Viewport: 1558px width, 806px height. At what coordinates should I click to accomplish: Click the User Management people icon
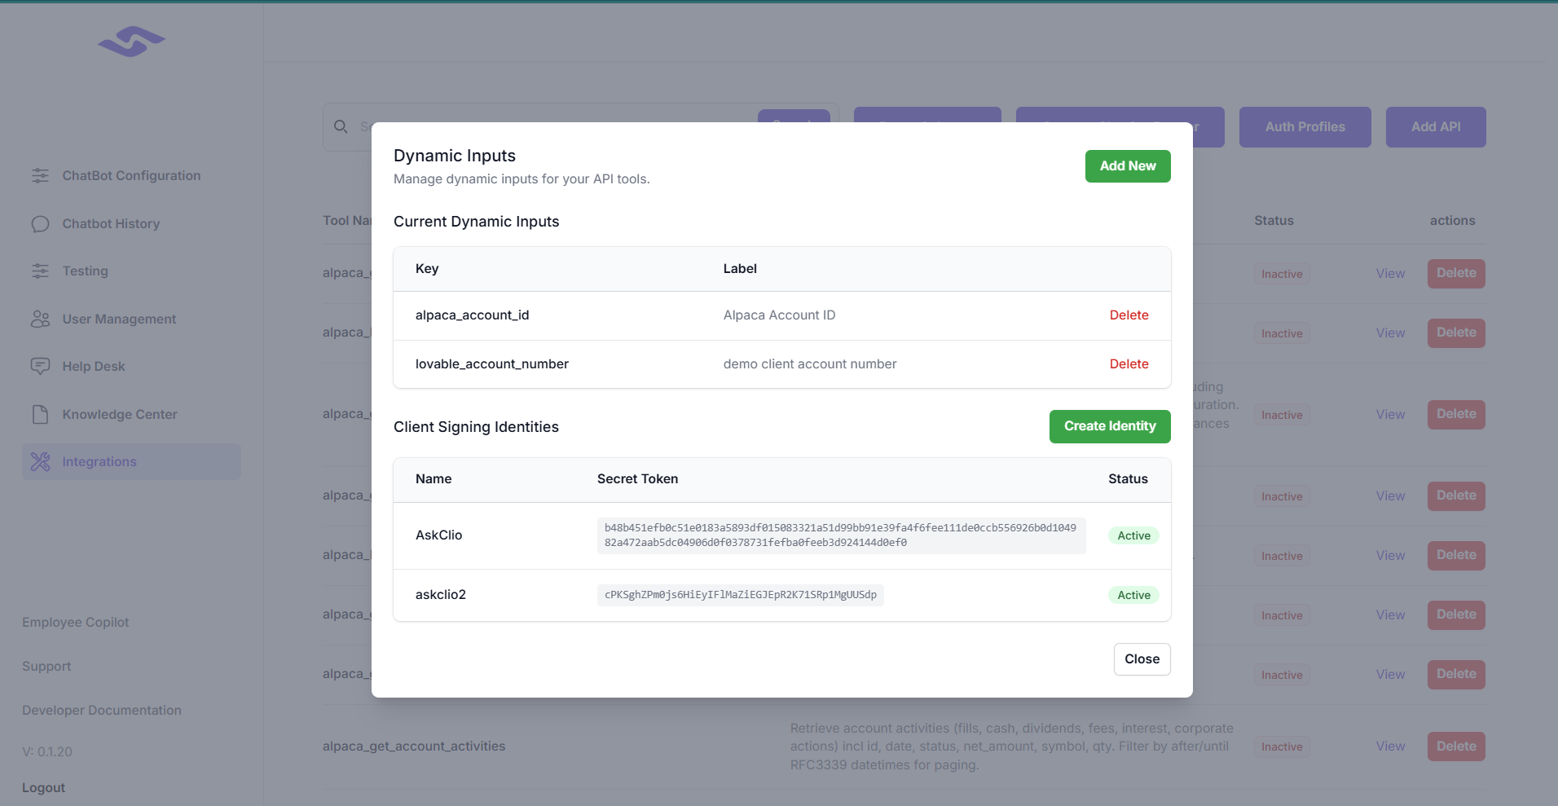click(x=40, y=319)
